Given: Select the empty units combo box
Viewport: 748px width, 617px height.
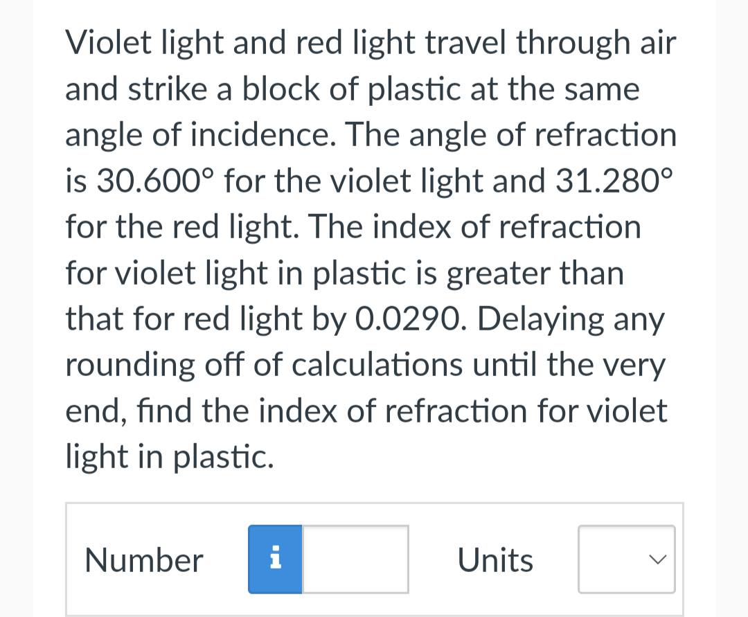Looking at the screenshot, I should (625, 560).
